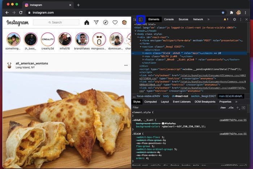Show more DevTools tabs chevron
253x169 pixels.
pos(208,20)
